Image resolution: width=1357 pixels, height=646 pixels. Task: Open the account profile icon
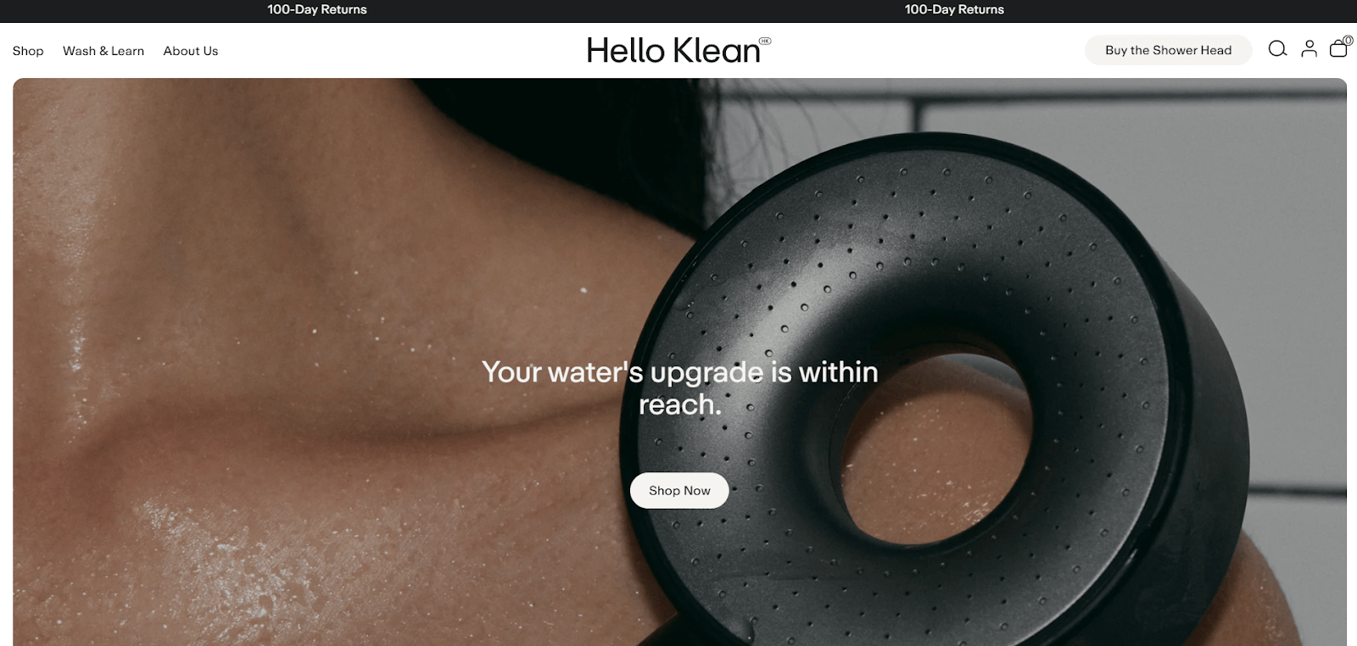[1310, 49]
